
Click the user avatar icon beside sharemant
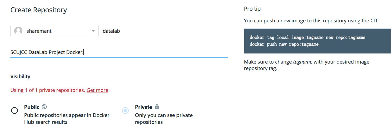(x=18, y=31)
